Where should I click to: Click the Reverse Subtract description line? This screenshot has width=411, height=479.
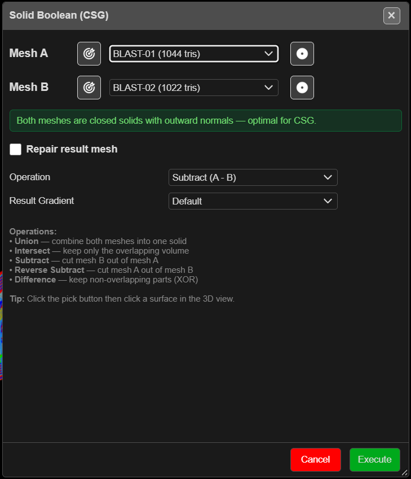click(x=101, y=270)
